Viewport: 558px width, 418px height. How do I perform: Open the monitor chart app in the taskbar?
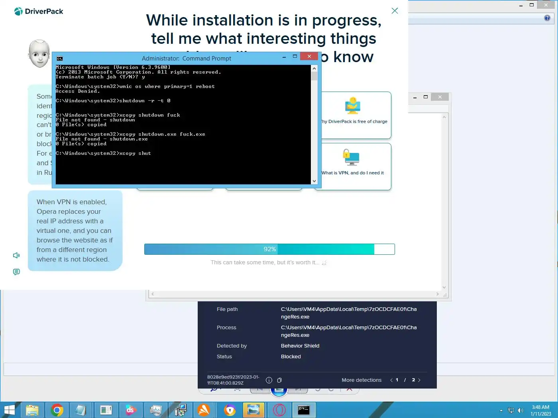(155, 410)
